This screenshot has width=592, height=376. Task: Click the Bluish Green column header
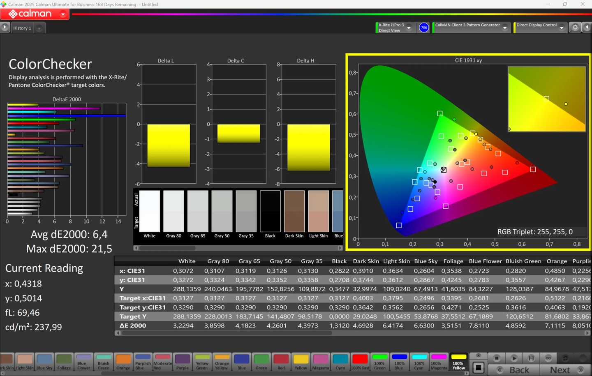(x=523, y=261)
